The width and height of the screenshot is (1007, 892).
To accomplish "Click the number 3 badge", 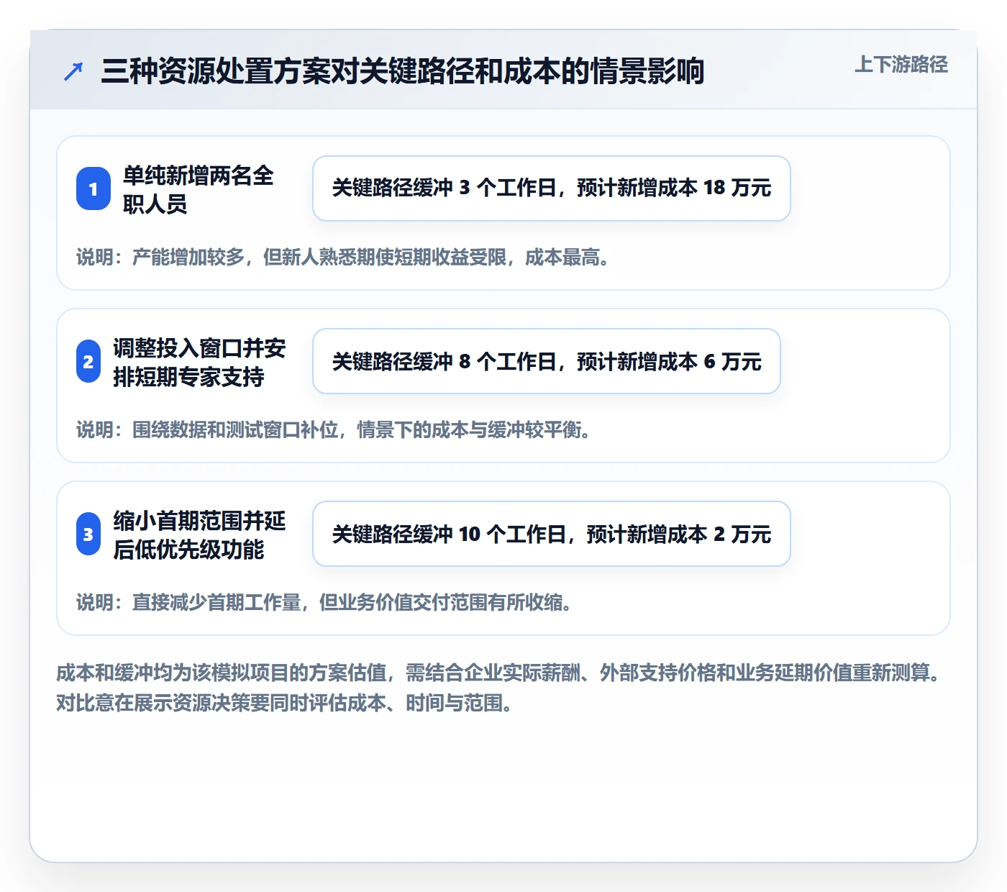I will point(88,534).
